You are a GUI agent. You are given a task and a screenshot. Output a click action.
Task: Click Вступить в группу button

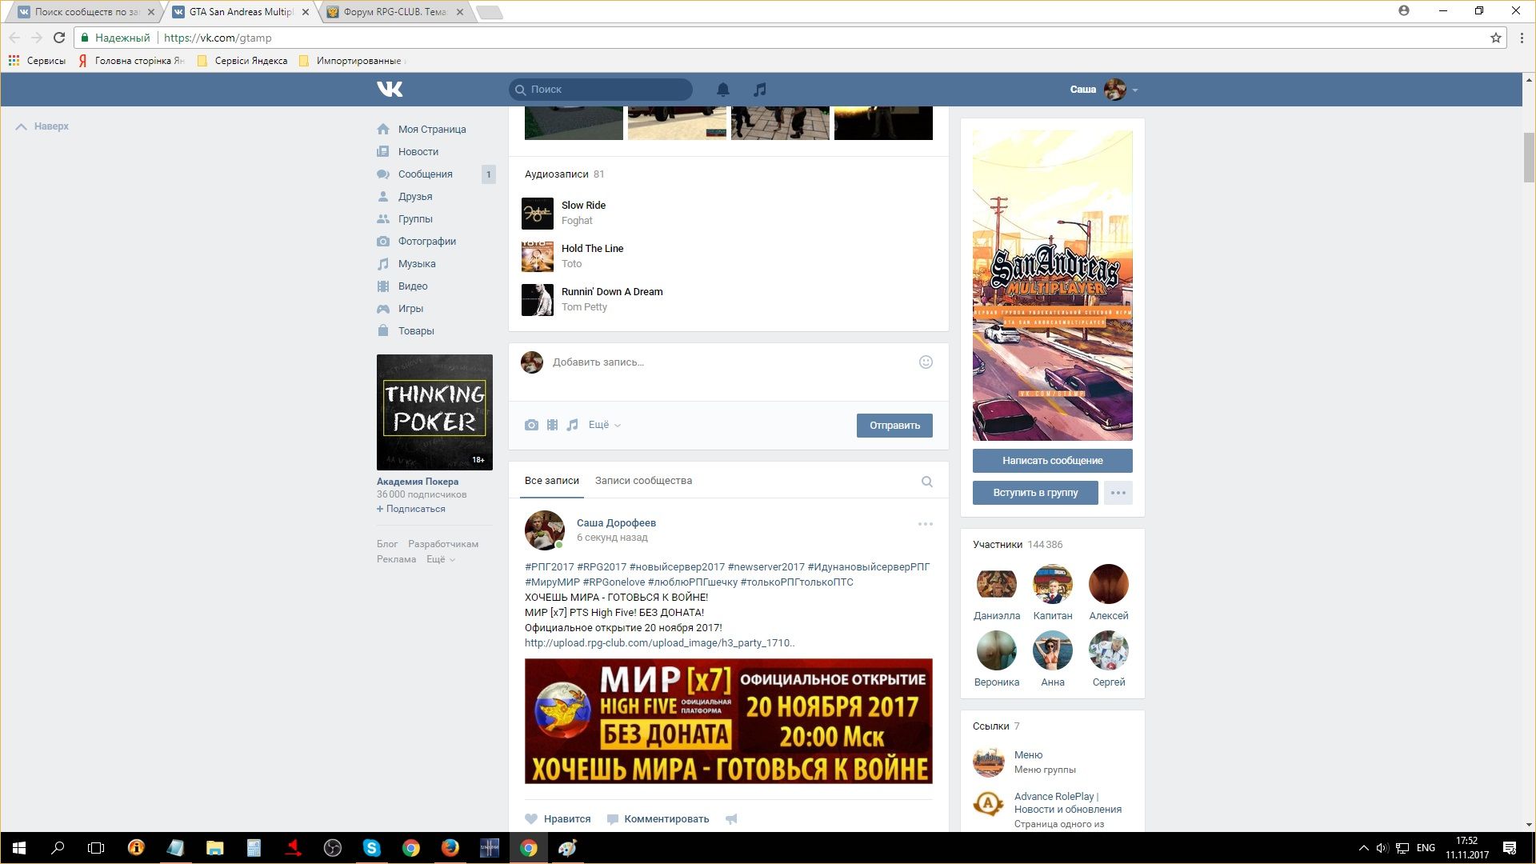click(1035, 493)
